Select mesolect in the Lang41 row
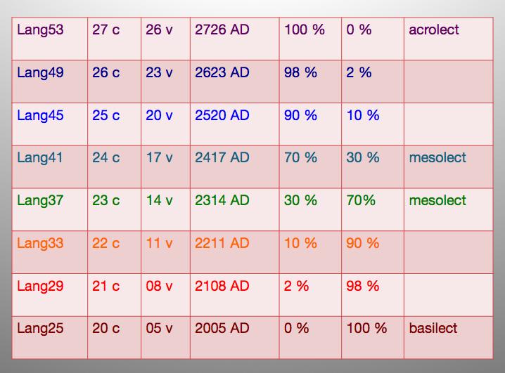505x373 pixels. pos(437,157)
